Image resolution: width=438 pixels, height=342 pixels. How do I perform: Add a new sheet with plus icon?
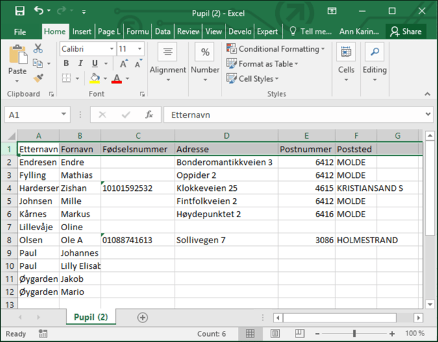[142, 317]
